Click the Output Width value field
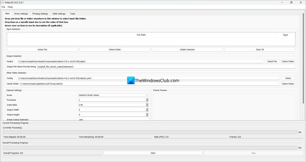Screen dimensions: 306x162 coord(112,110)
